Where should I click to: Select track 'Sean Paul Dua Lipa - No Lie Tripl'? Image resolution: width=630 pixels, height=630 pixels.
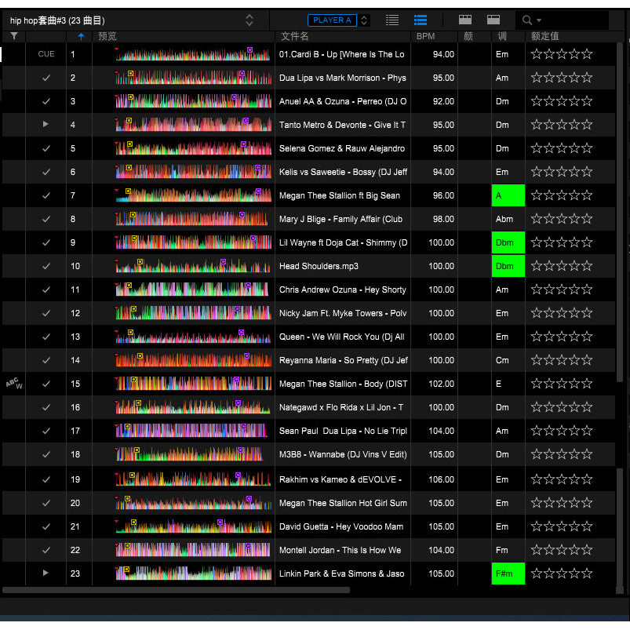click(x=343, y=431)
